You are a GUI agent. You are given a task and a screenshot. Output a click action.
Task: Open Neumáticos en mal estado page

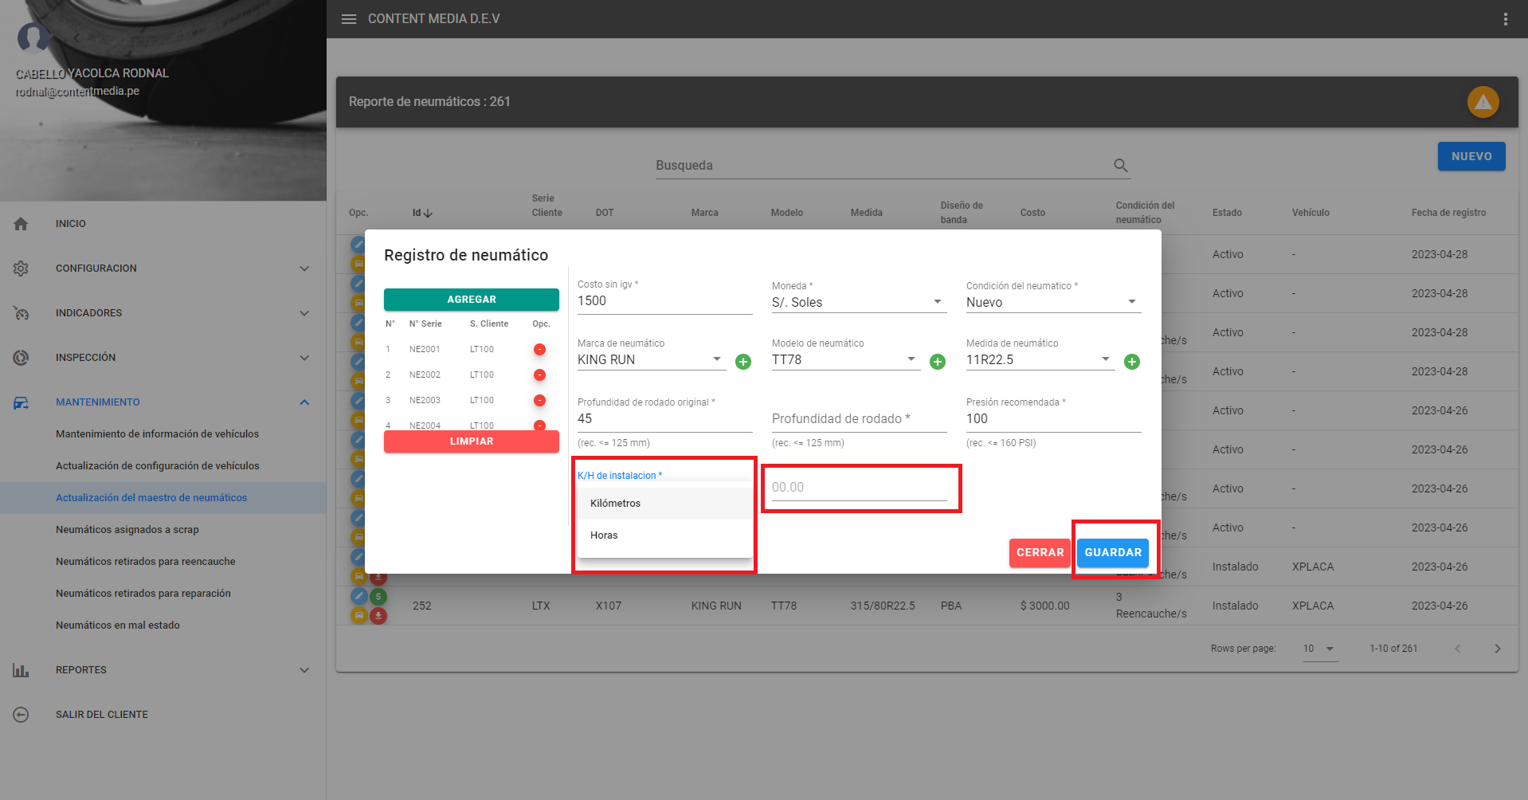pyautogui.click(x=118, y=625)
